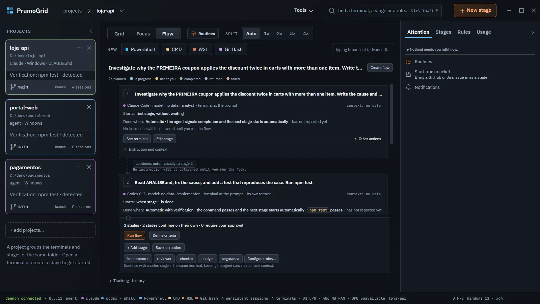Set split to 1×
Screen dimensions: 540x304
267,34
